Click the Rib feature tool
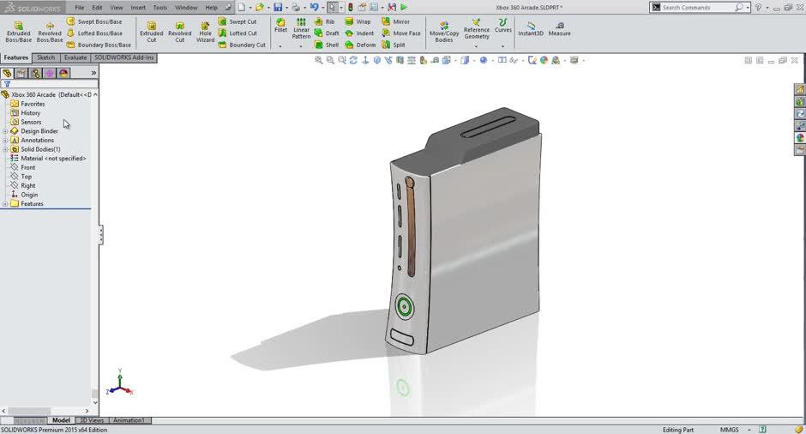The height and width of the screenshot is (434, 806). [324, 21]
